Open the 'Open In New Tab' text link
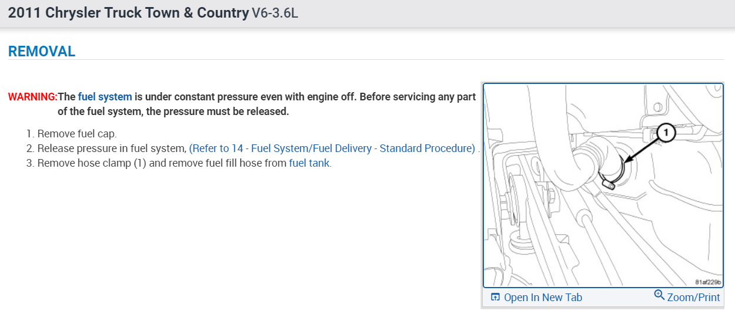Viewport: 735px width, 314px height. coord(543,298)
